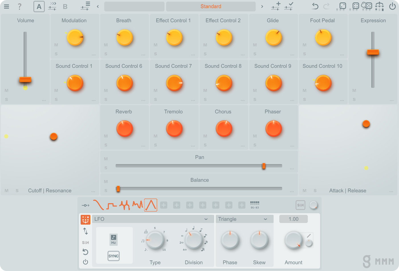
Task: Toggle SYNC mode in the LFO panel
Action: point(113,256)
